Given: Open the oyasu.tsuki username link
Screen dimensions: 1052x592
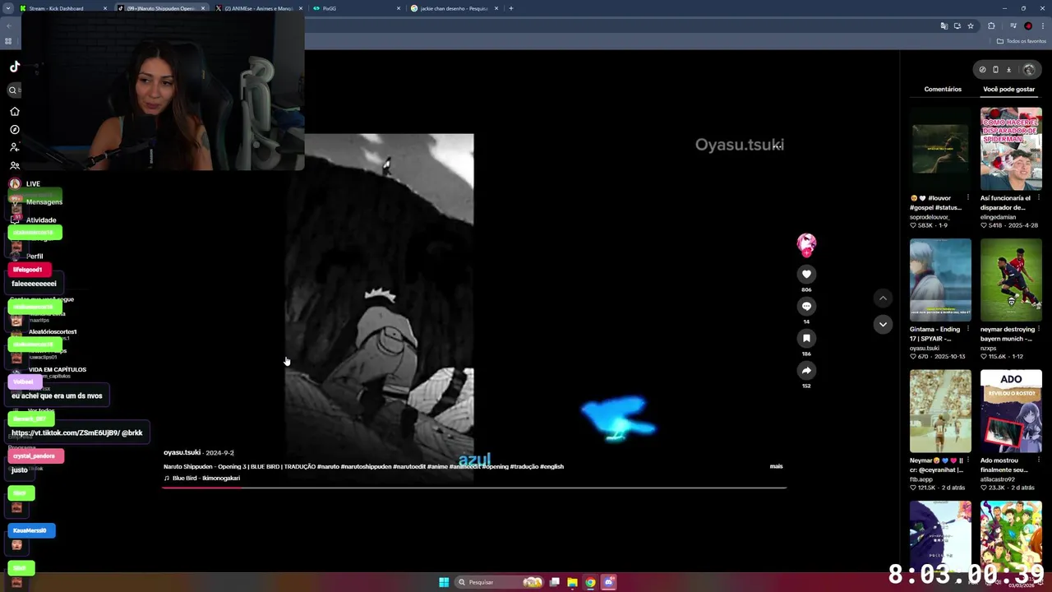Looking at the screenshot, I should click(182, 452).
